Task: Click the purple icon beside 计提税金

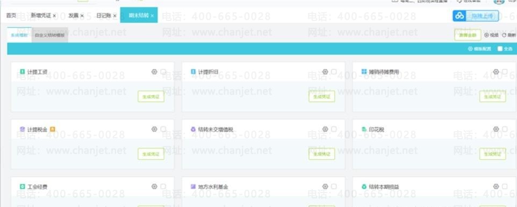Action: (x=23, y=129)
